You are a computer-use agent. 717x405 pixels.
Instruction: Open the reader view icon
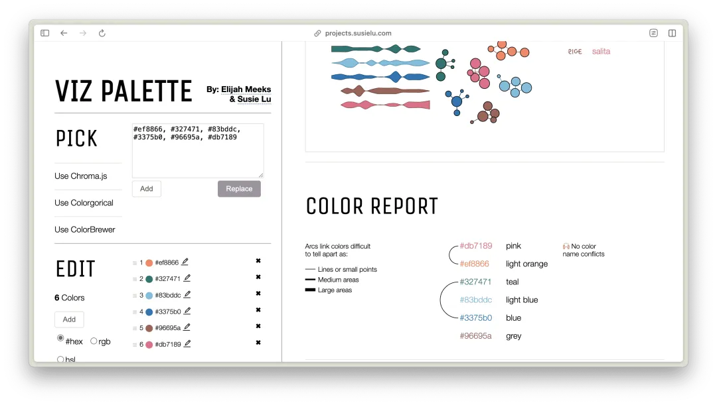click(653, 33)
